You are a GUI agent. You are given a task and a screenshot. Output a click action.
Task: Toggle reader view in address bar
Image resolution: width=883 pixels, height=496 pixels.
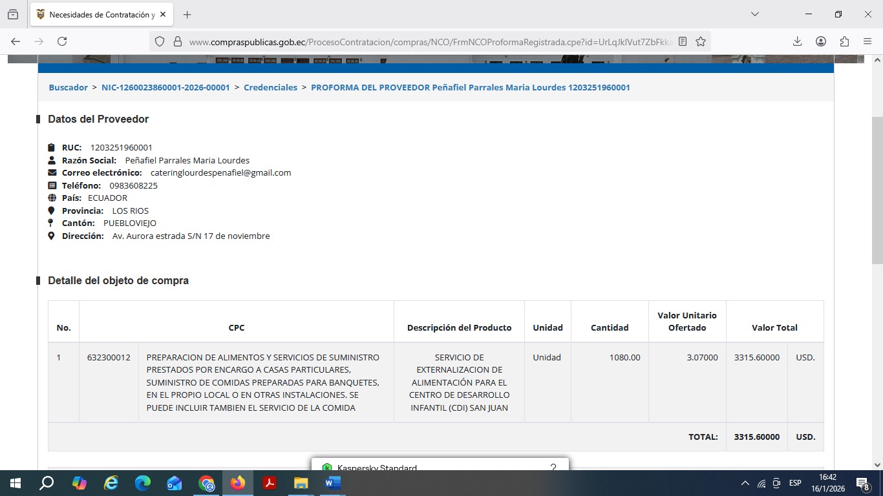[683, 41]
